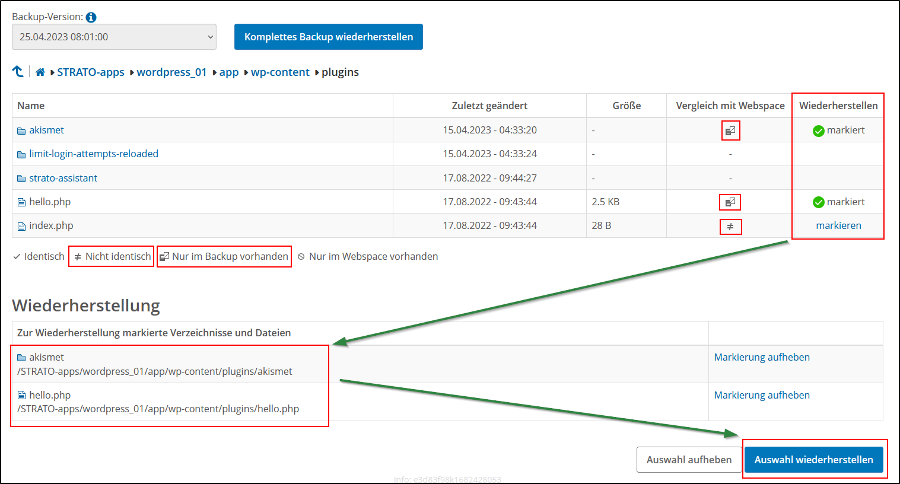Mark index.php for restore via 'markieren'
Image resolution: width=900 pixels, height=484 pixels.
838,225
